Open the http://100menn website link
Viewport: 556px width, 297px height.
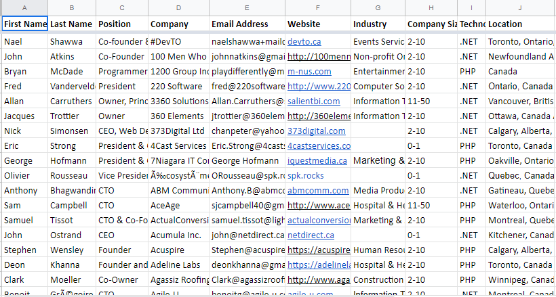[319, 57]
